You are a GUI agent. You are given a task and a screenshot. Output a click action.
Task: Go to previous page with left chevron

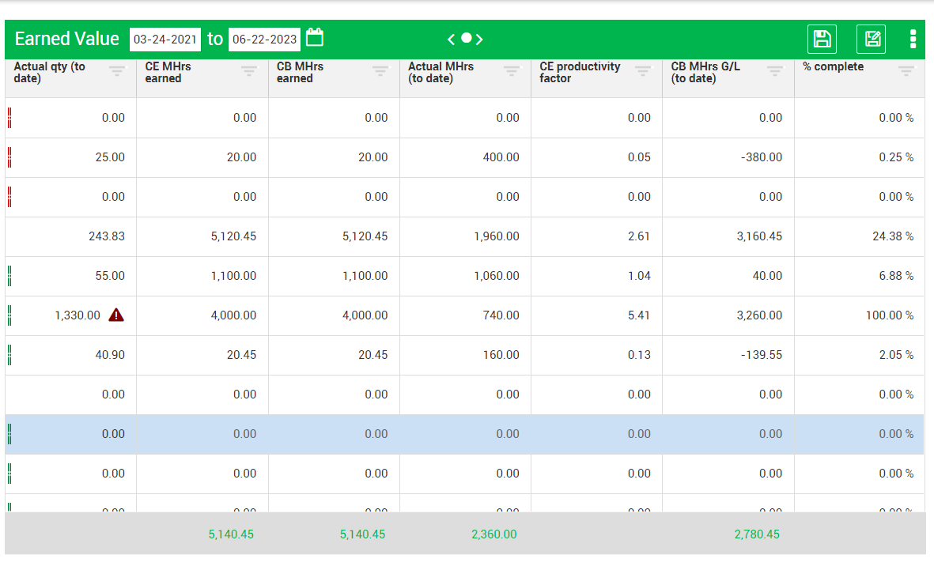tap(451, 39)
